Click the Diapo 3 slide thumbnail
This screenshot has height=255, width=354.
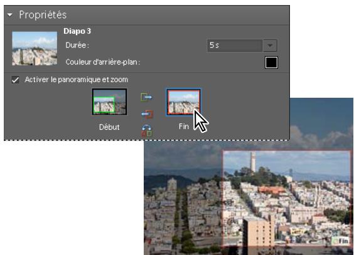pos(35,48)
